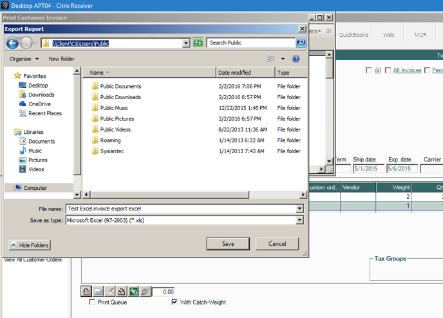Open the File name dropdown arrow
443x318 pixels.
pos(299,209)
